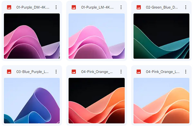The height and width of the screenshot is (127, 193).
Task: Click file name 01-Purple_LM-4K
Action: pos(97,7)
